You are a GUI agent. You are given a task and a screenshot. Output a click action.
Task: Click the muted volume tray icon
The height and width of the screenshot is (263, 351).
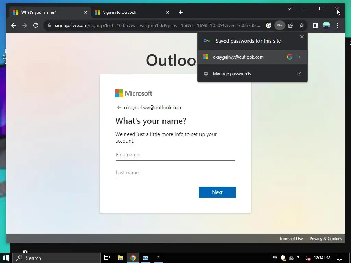308,258
